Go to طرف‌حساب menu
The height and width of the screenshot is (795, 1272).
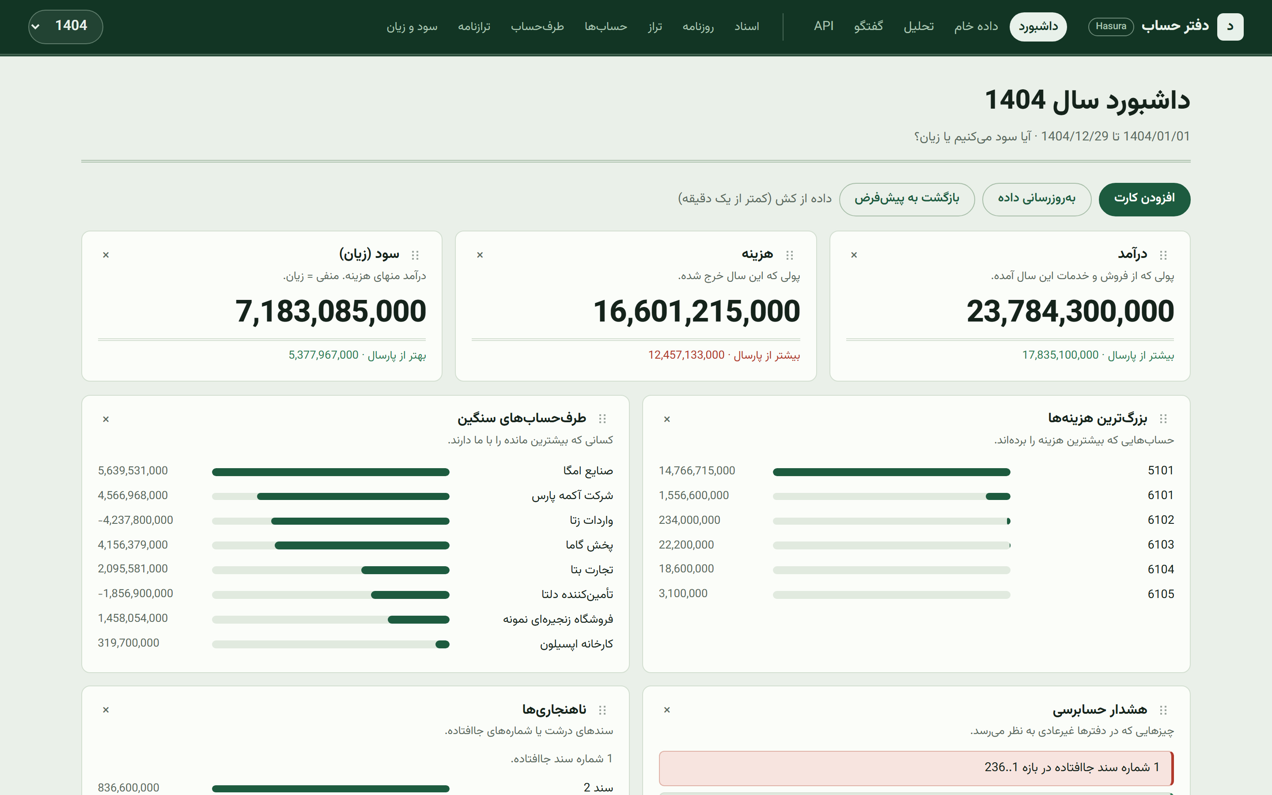[x=537, y=26]
